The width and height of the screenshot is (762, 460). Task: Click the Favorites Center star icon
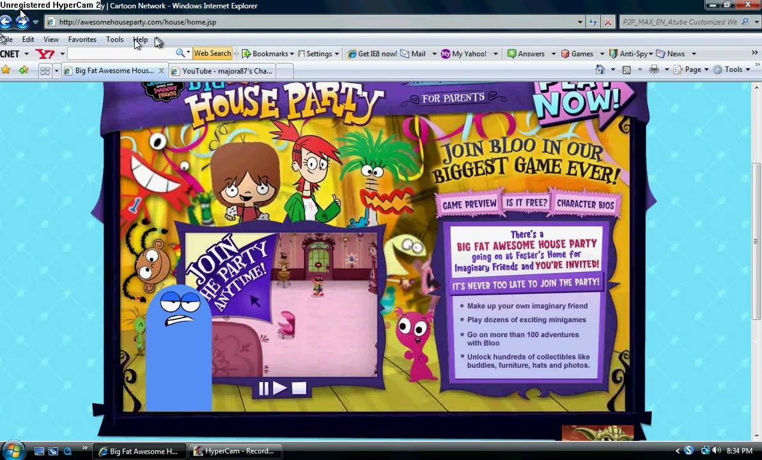pyautogui.click(x=6, y=70)
